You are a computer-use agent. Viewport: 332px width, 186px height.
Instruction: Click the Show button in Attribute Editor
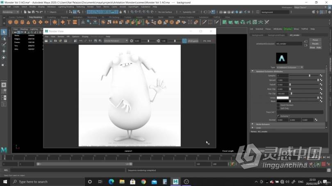312,47
